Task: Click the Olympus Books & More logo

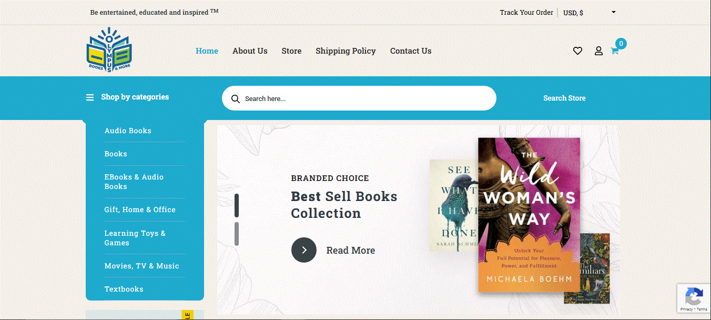Action: tap(109, 49)
